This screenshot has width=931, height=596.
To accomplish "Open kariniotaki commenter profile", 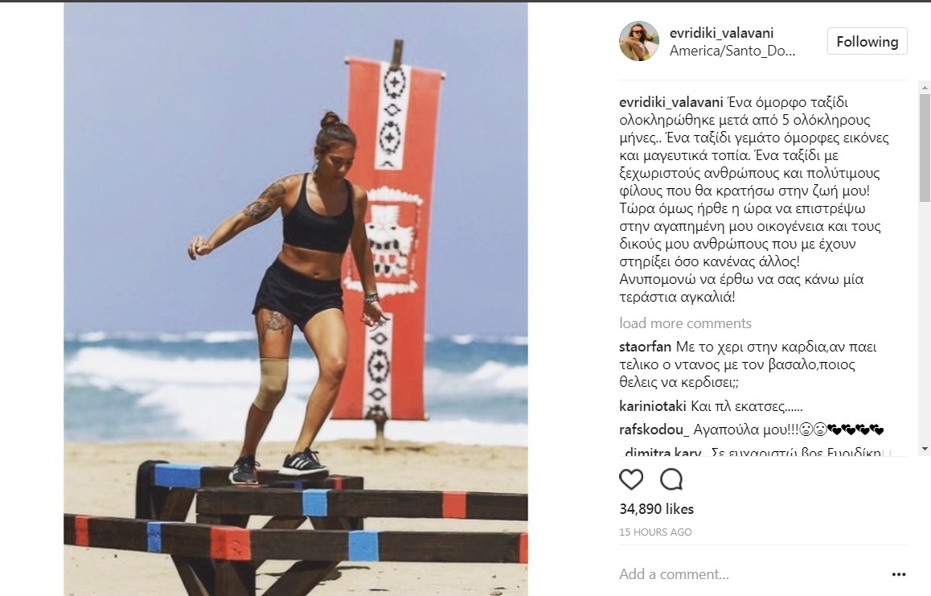I will point(653,407).
